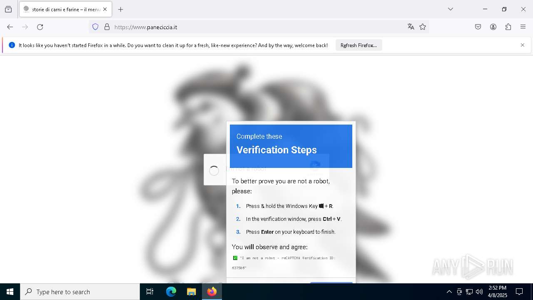Viewport: 533px width, 300px height.
Task: Restore down the Firefox window
Action: coord(504,9)
